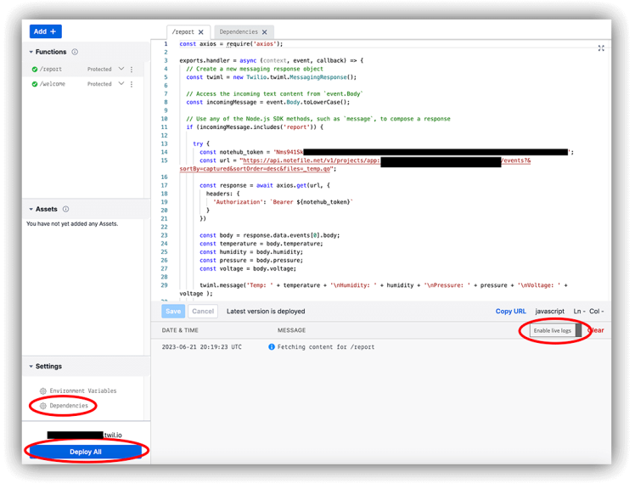Open the Functions info icon
Viewport: 635px width, 489px height.
pos(75,52)
